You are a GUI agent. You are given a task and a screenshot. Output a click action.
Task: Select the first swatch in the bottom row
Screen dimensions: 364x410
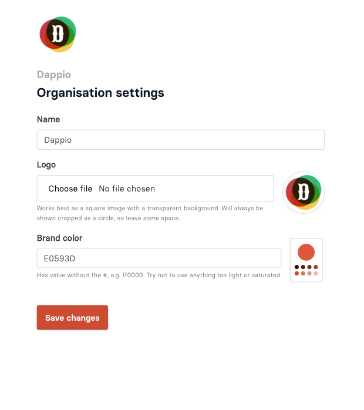[296, 274]
